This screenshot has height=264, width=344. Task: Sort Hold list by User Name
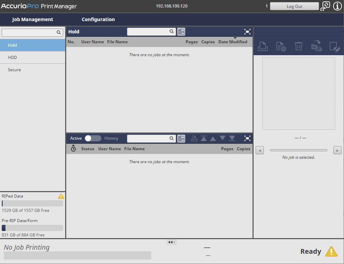click(92, 42)
